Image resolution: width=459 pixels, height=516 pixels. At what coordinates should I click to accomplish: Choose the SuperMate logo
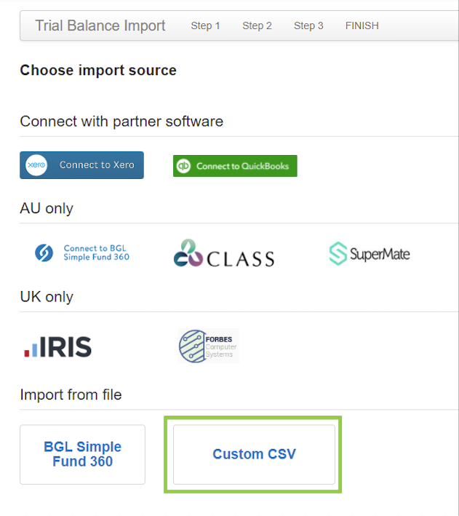(370, 254)
